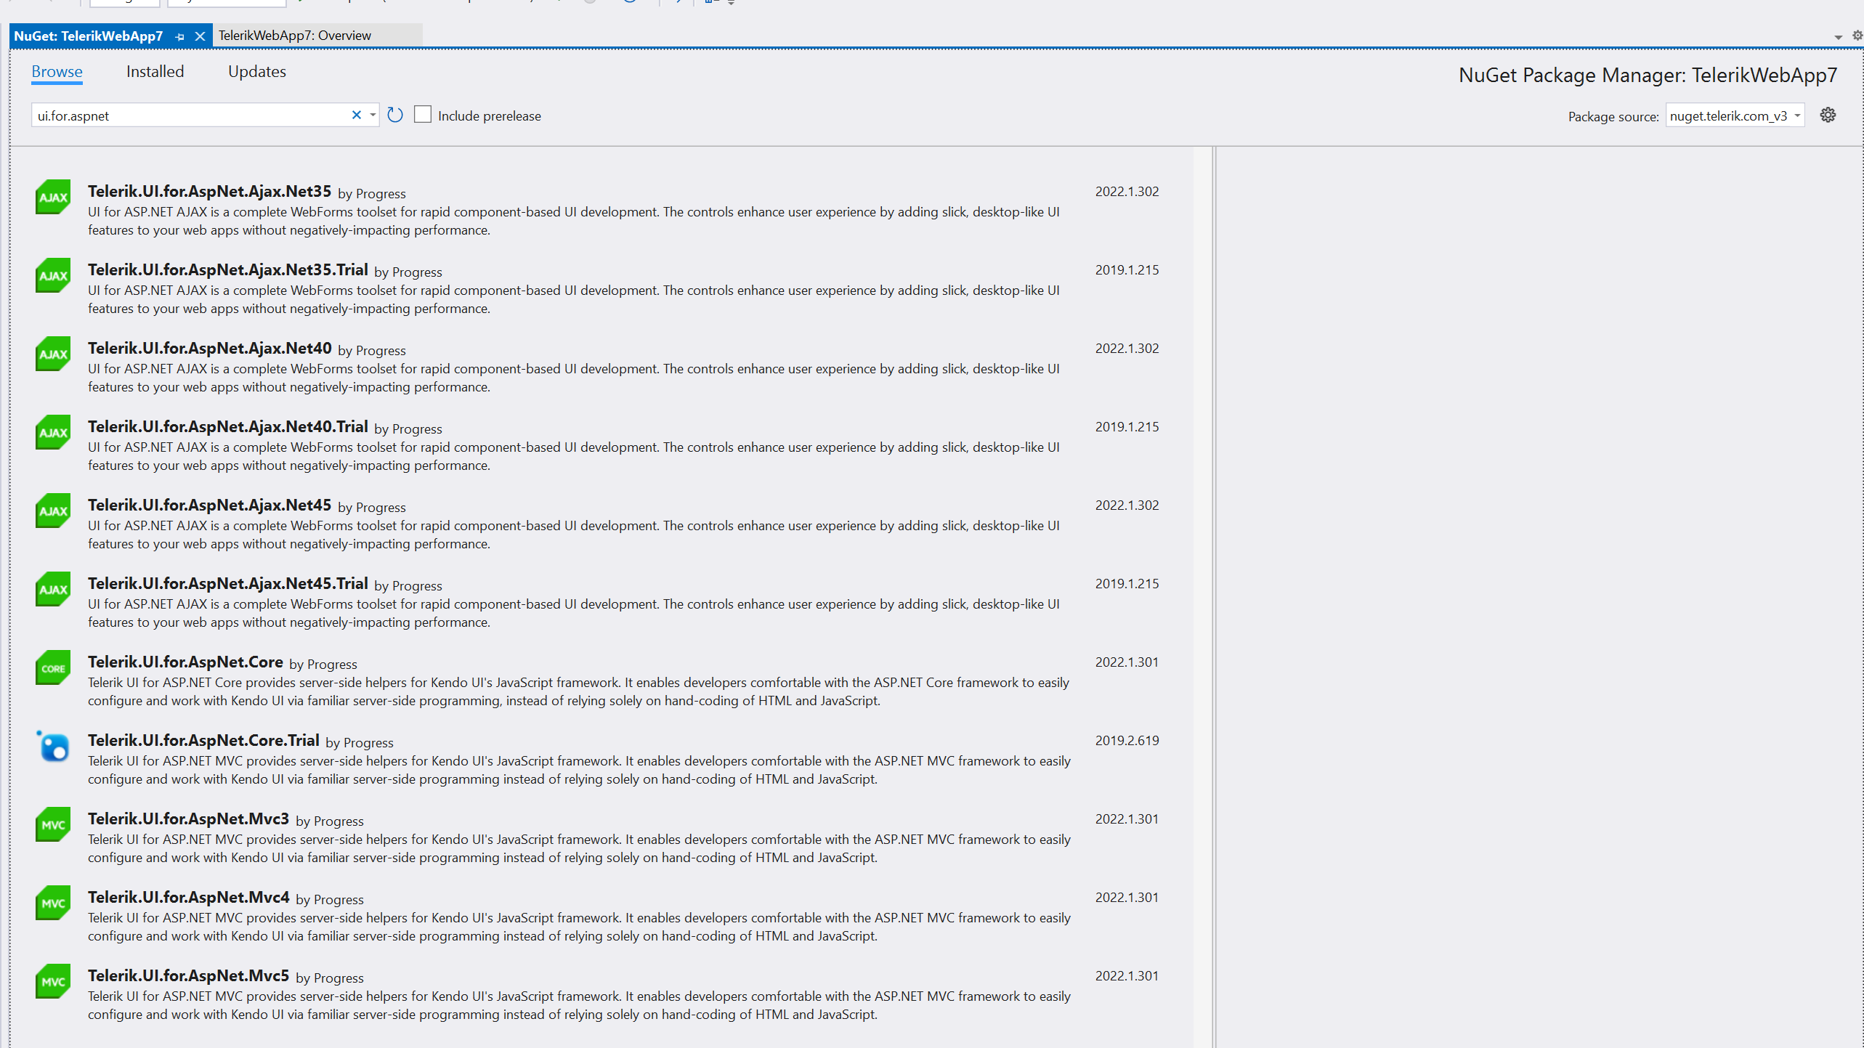
Task: Enable the Include prerelease checkbox
Action: point(423,114)
